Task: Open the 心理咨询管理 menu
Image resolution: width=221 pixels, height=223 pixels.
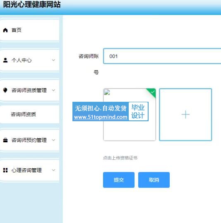Action: [x=30, y=170]
